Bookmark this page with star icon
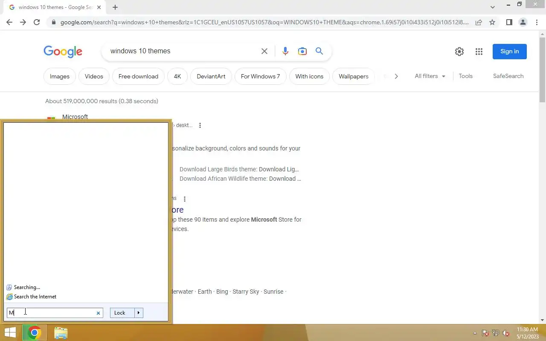The height and width of the screenshot is (341, 546). click(492, 22)
